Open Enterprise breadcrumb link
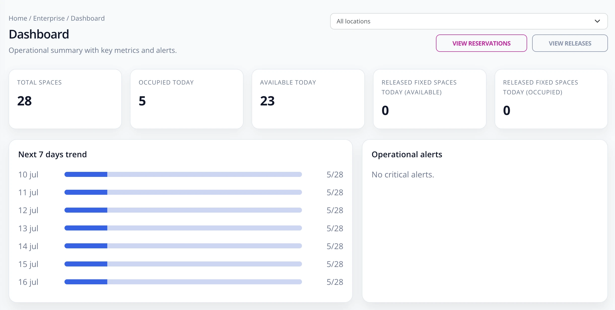The height and width of the screenshot is (310, 615). point(49,18)
